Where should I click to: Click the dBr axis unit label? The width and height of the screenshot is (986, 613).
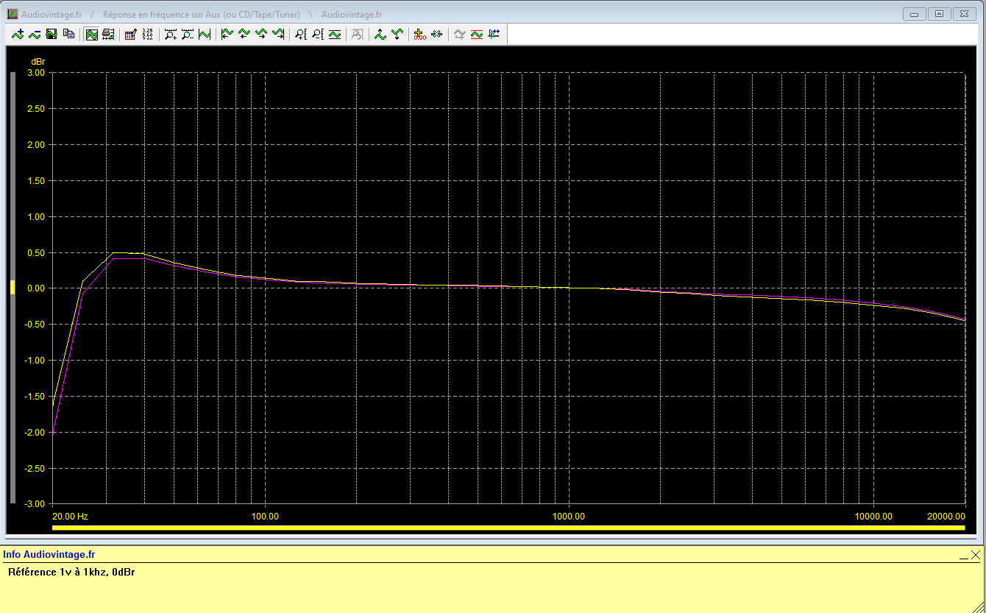[38, 61]
